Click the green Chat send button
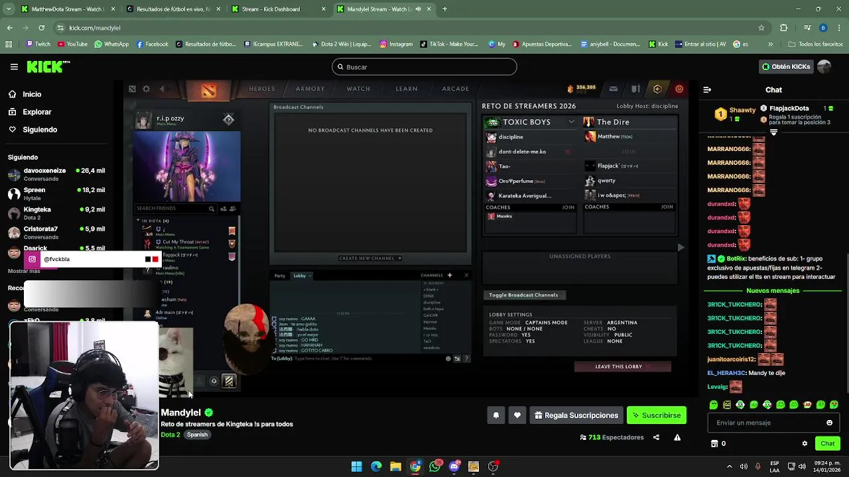Image resolution: width=849 pixels, height=477 pixels. point(828,443)
